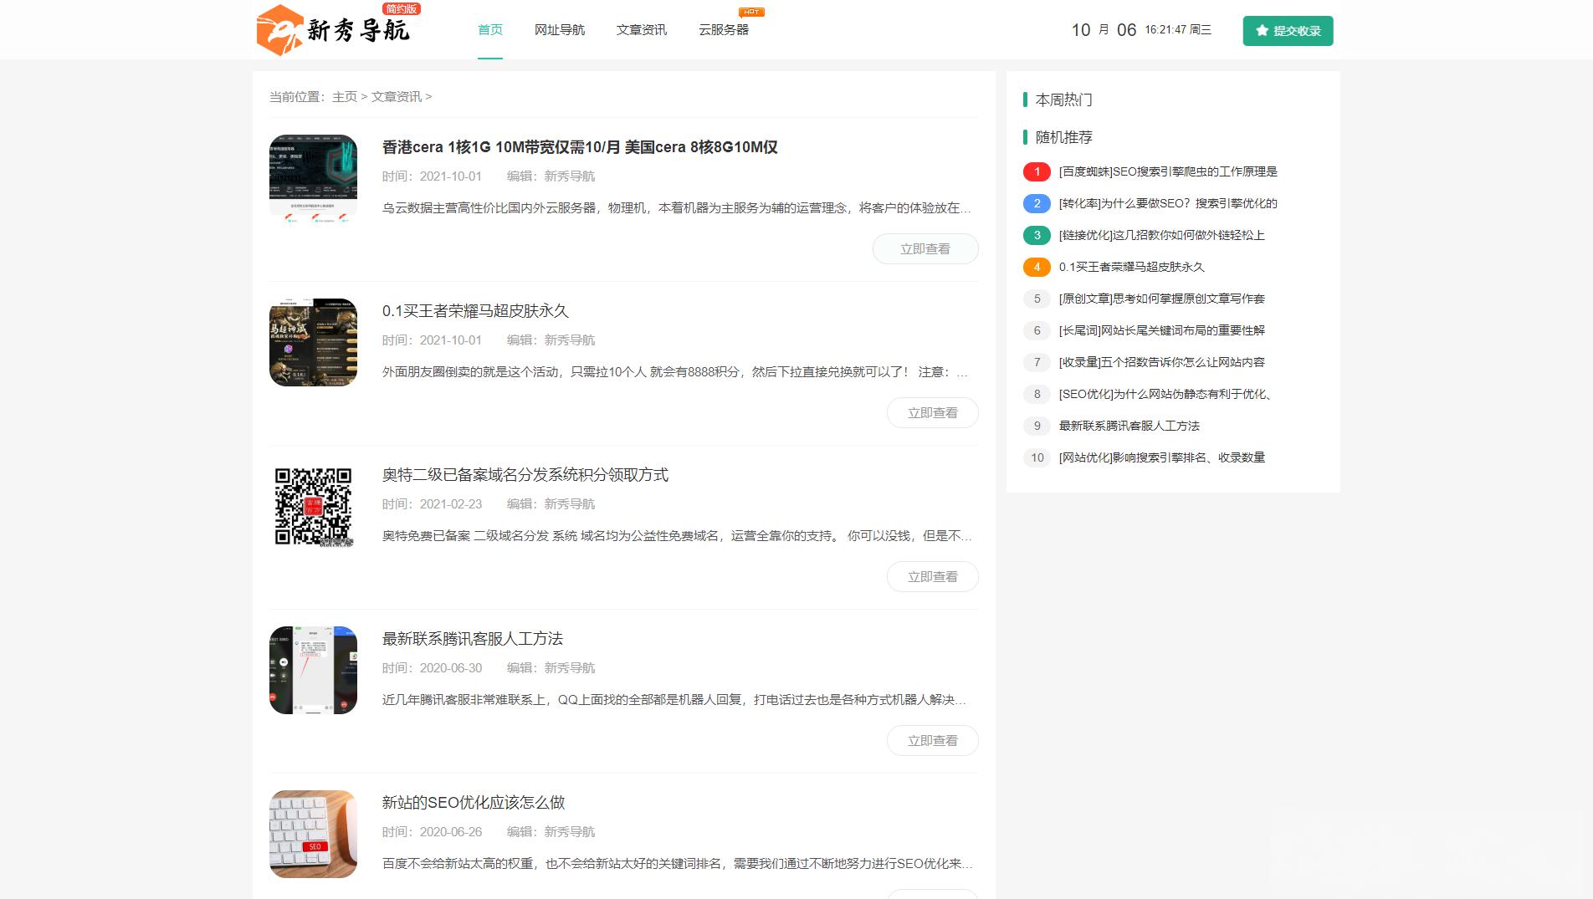Click the gray rank 7 badge
Image resolution: width=1593 pixels, height=899 pixels.
[1037, 362]
